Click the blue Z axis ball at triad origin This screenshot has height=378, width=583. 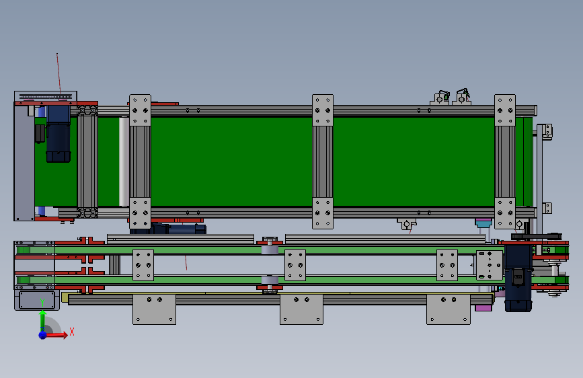(43, 335)
